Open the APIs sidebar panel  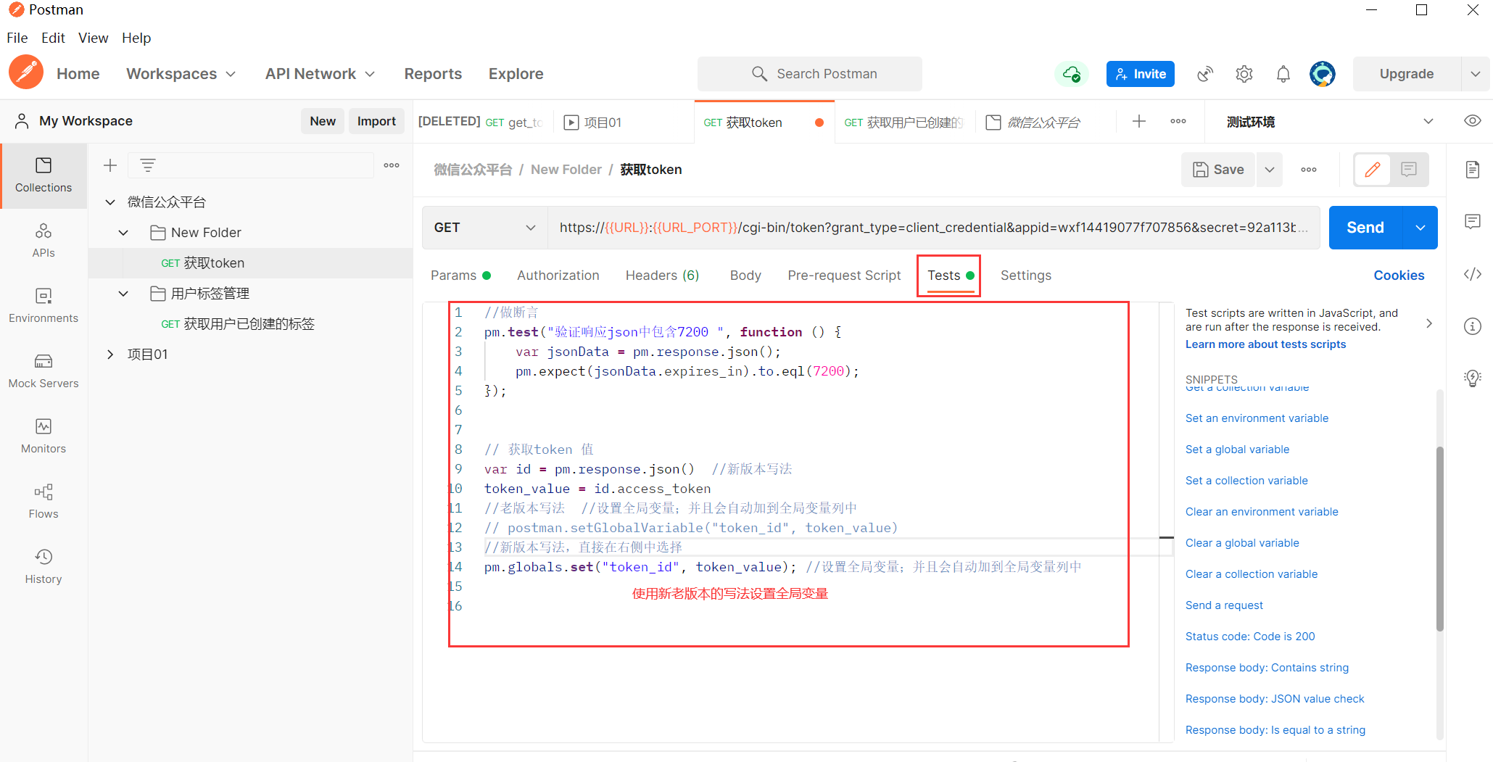[x=44, y=241]
